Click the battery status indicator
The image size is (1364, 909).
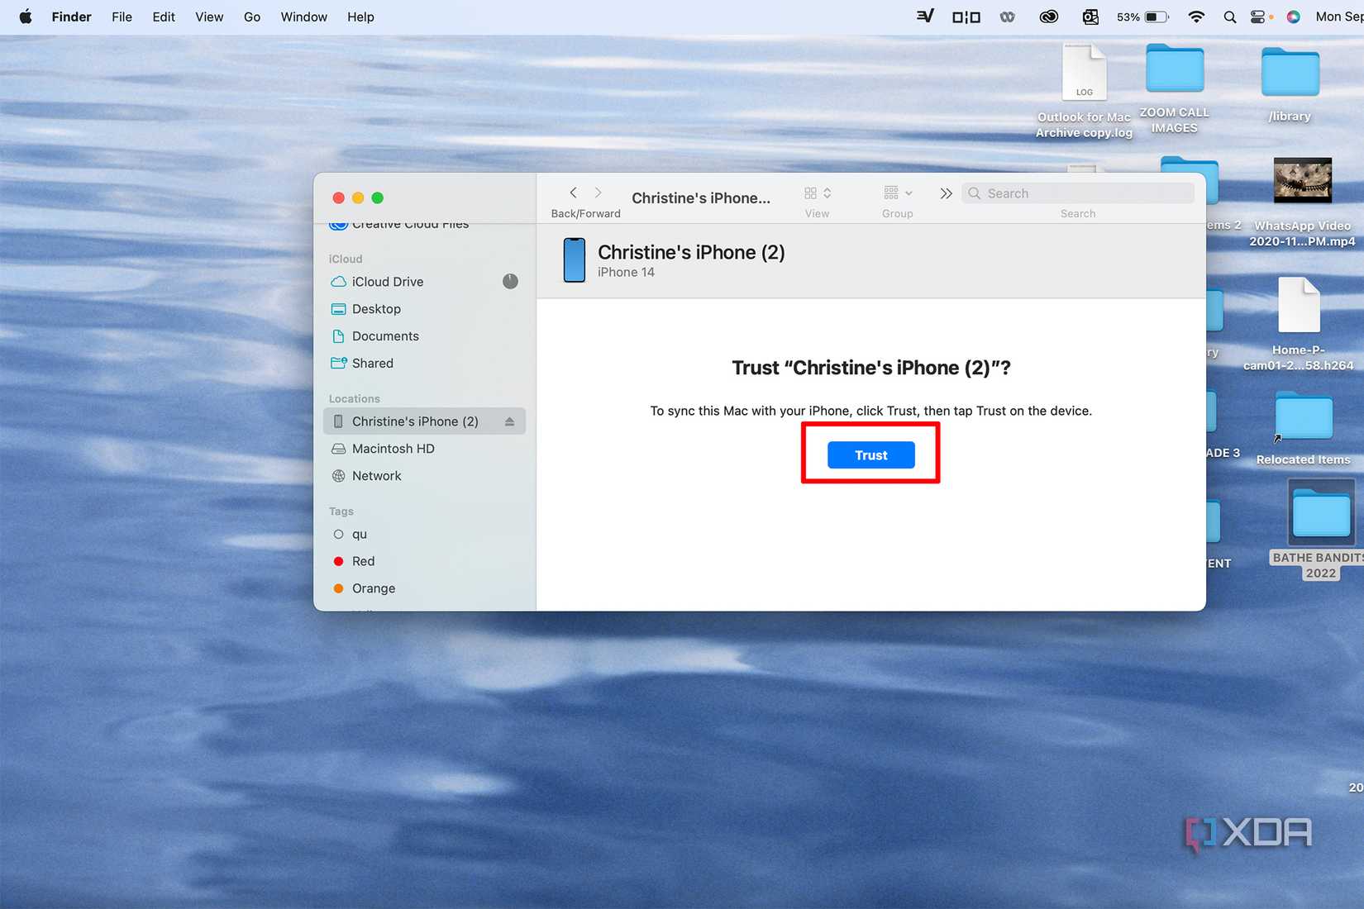click(x=1142, y=17)
